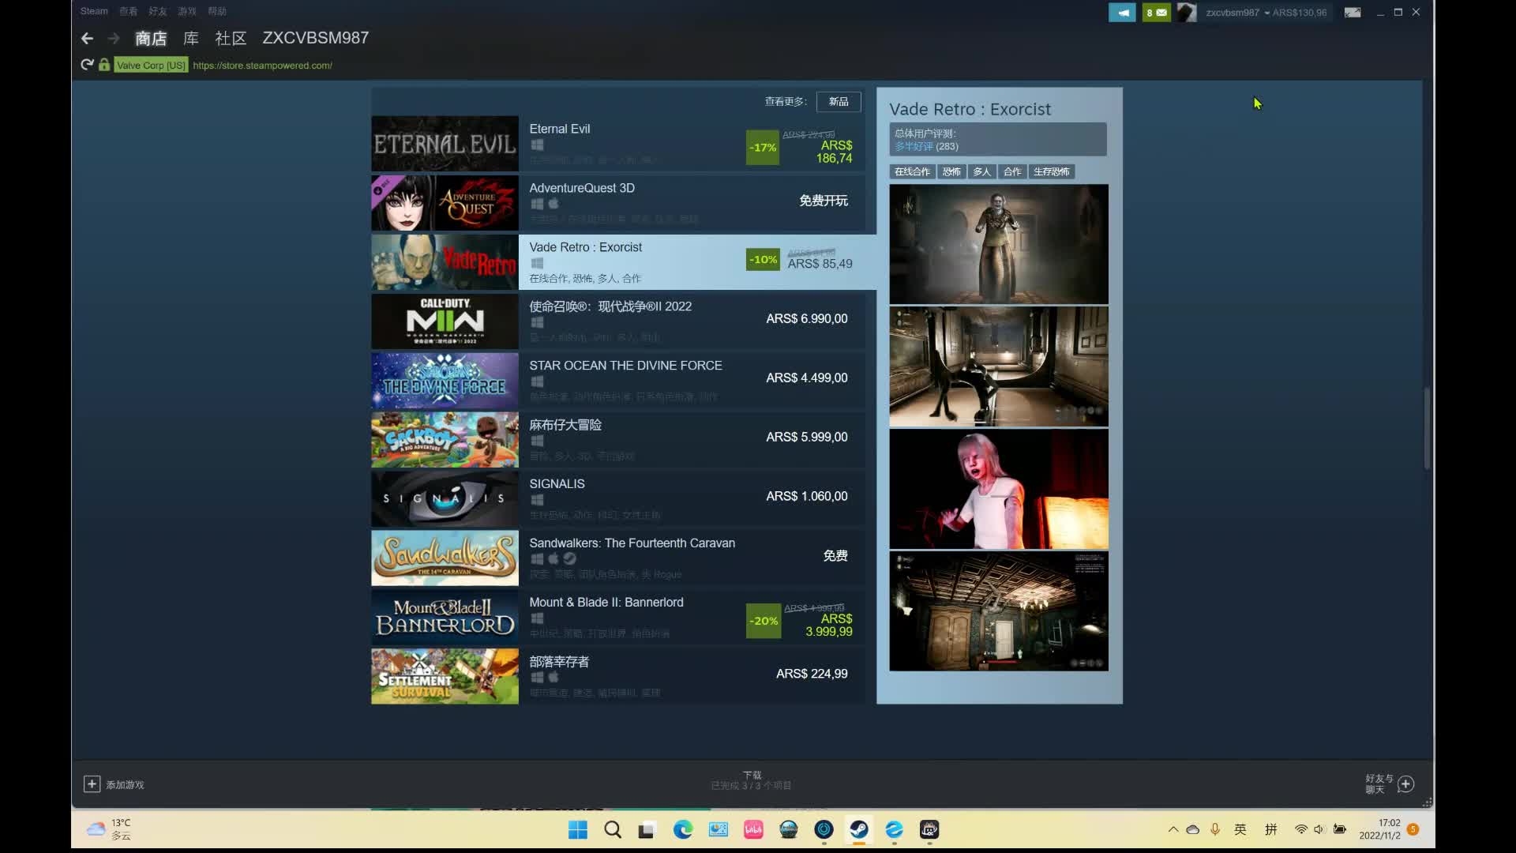Switch to the 商店 tab

coord(151,38)
